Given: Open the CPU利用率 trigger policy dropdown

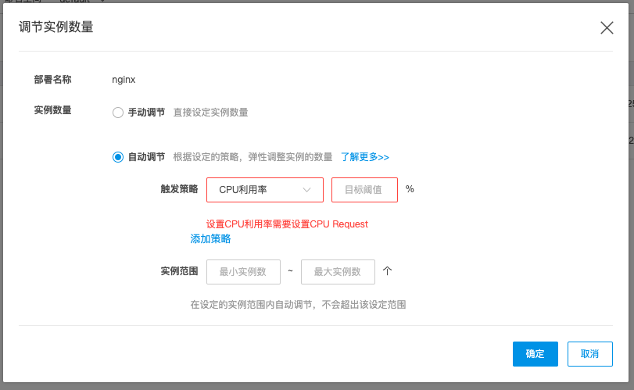Looking at the screenshot, I should click(x=265, y=190).
